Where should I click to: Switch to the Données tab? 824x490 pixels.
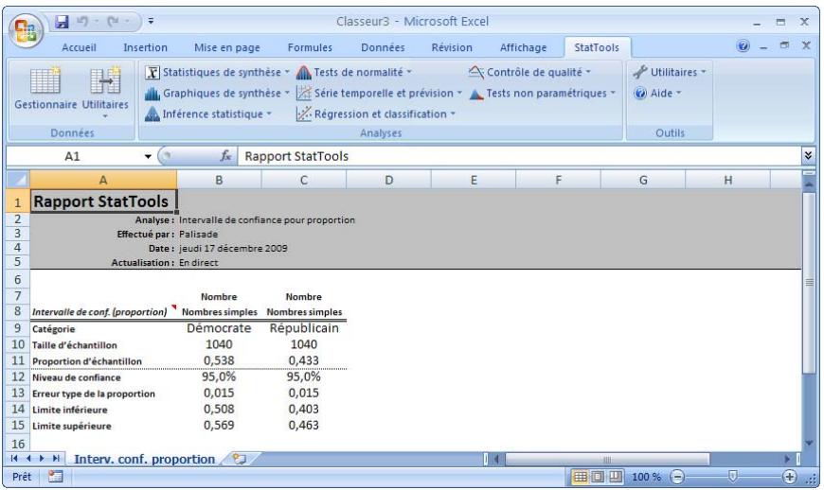383,47
